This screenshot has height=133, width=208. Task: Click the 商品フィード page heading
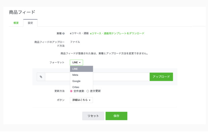pos(22,12)
